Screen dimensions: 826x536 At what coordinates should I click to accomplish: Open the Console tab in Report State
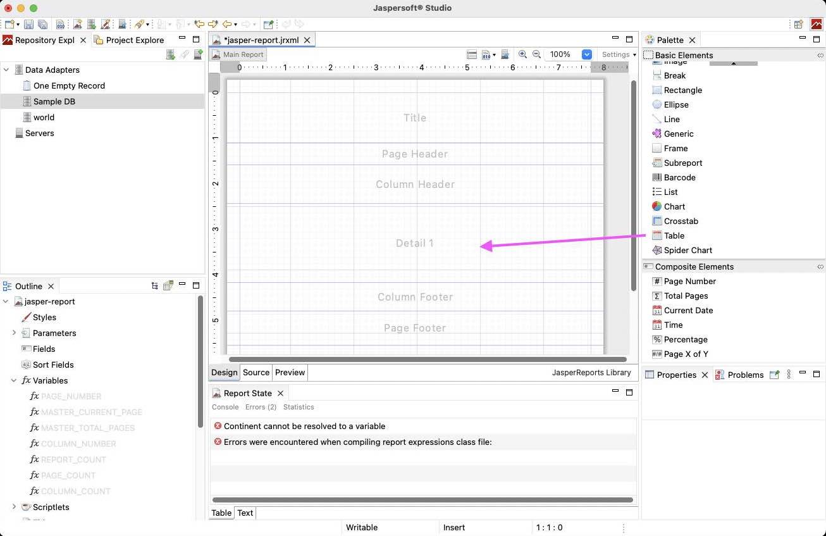(x=225, y=407)
